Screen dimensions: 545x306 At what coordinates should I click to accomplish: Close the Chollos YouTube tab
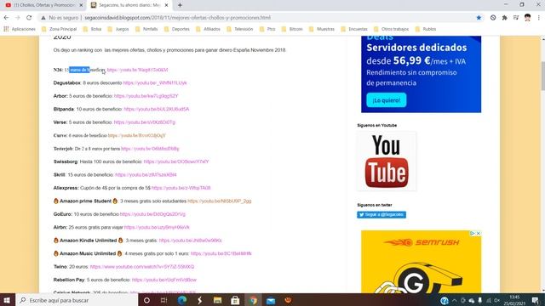[81, 5]
